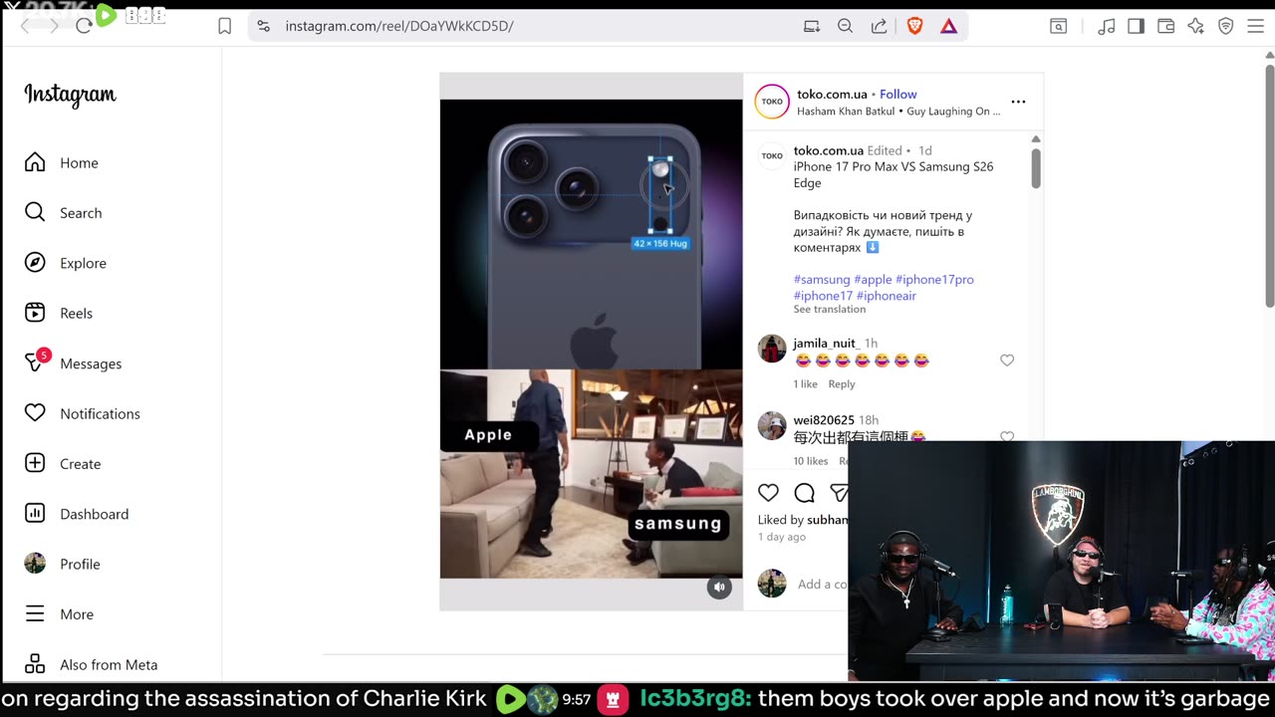Click the audio link Hasham Khan Batkul
The height and width of the screenshot is (717, 1275).
[846, 112]
